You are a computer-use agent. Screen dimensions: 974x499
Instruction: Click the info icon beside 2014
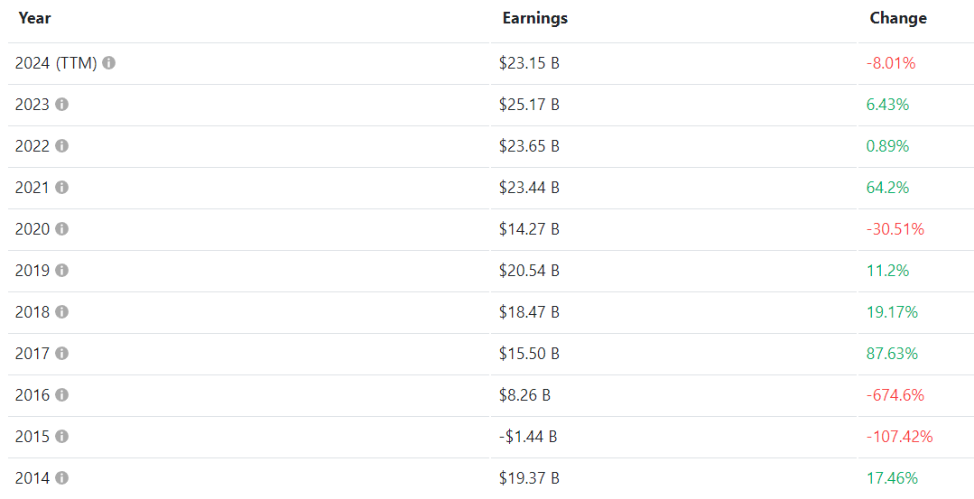tap(61, 478)
